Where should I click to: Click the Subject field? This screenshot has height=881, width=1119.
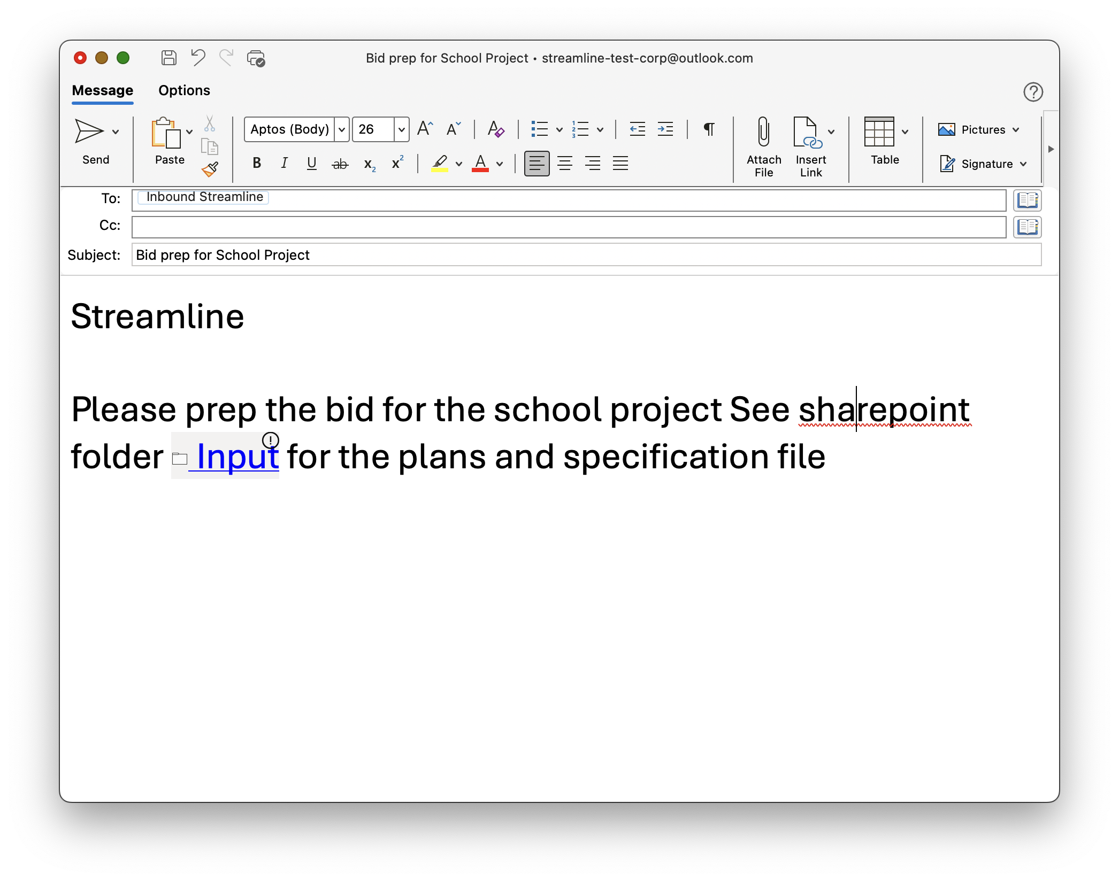(x=586, y=254)
